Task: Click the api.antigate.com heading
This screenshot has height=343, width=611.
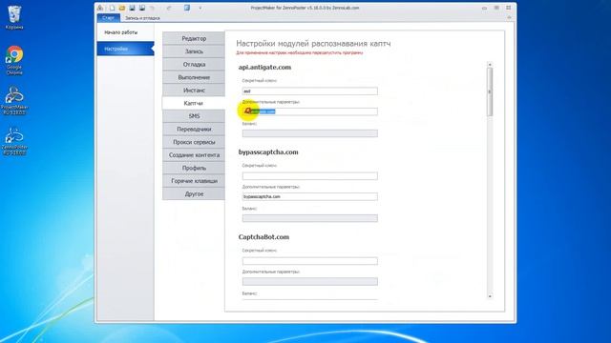Action: pos(264,68)
